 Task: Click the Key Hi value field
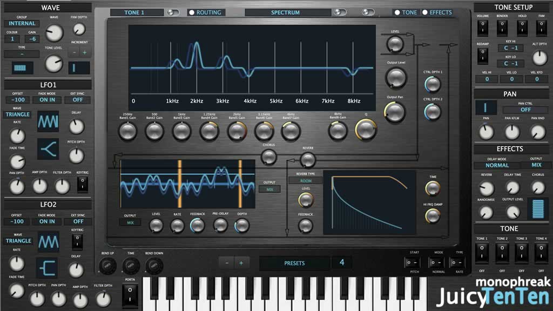510,48
